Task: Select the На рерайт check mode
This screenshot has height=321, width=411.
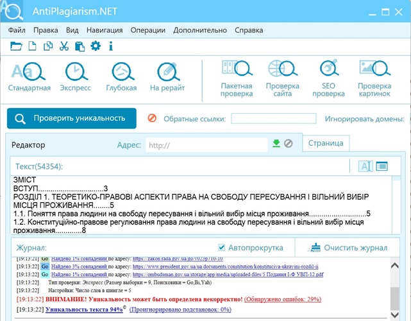Action: [x=167, y=76]
